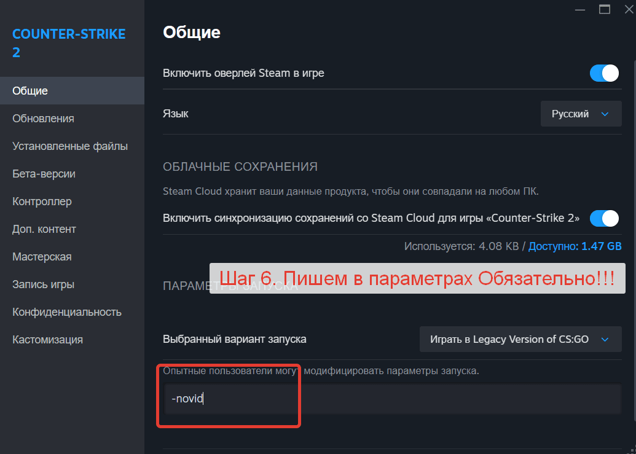
Task: Disable the Steam overlay in-game toggle
Action: [x=603, y=73]
